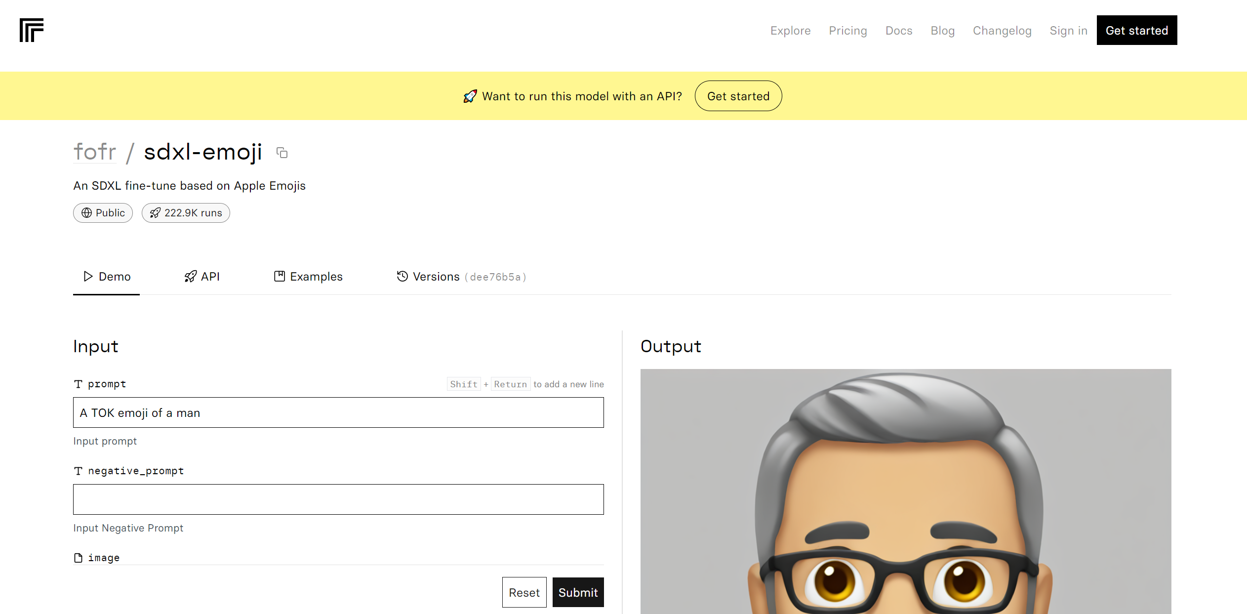The width and height of the screenshot is (1247, 614).
Task: Copy model name with copy icon
Action: coord(282,153)
